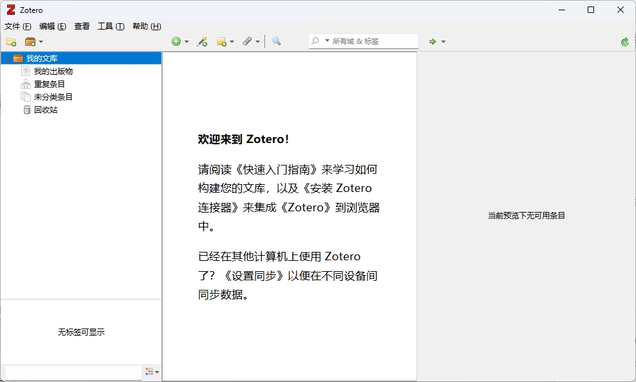Click the tag filter input field

coord(71,372)
